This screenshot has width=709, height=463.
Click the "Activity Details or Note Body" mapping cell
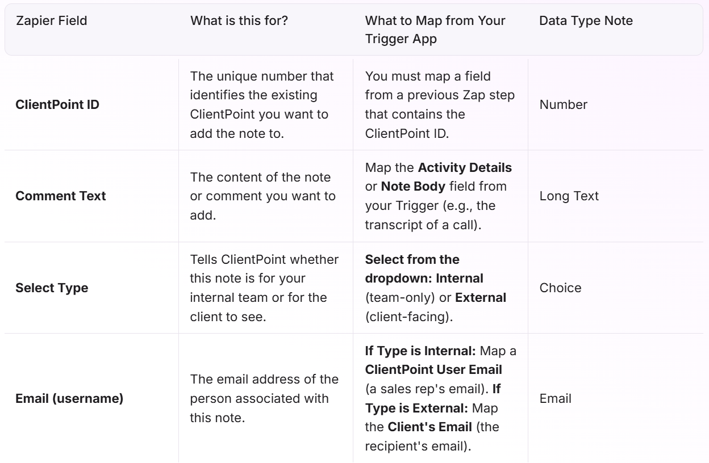(x=440, y=196)
